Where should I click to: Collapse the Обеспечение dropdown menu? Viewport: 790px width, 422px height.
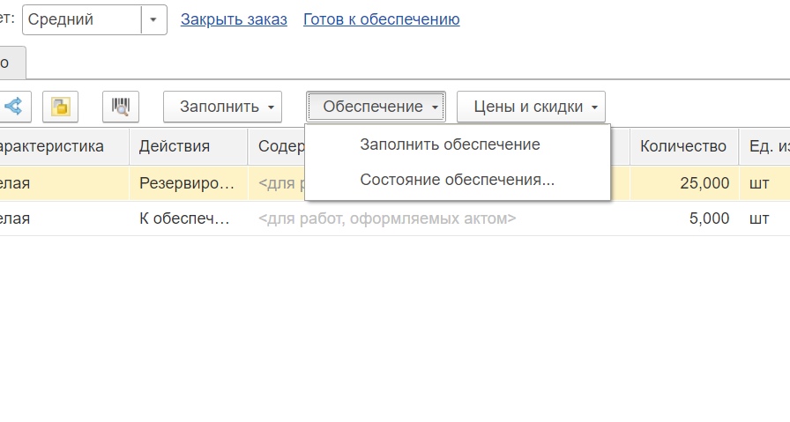(x=376, y=107)
